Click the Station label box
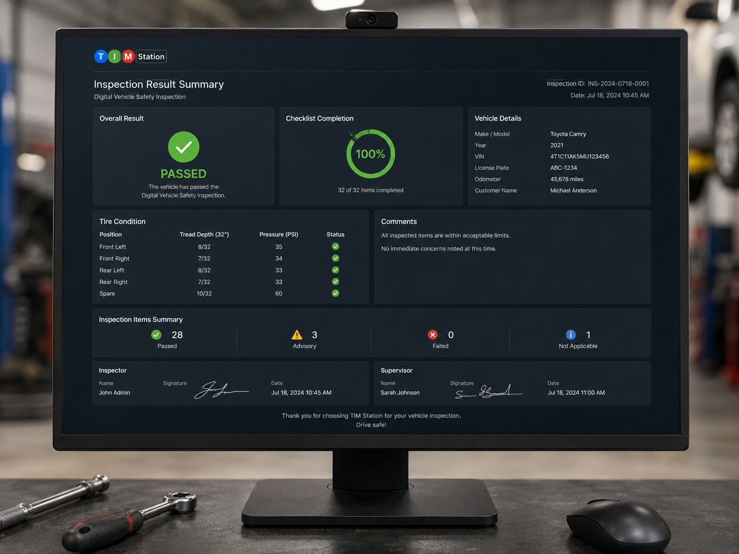 (x=152, y=57)
